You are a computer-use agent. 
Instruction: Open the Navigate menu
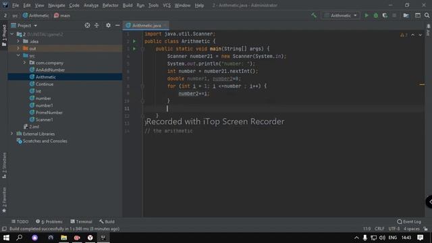tap(57, 5)
